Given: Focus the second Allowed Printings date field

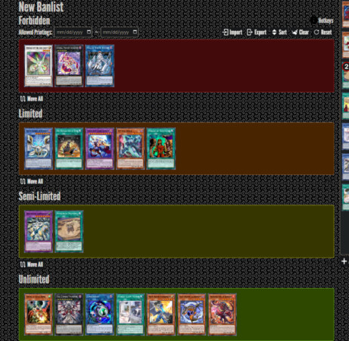Looking at the screenshot, I should (x=120, y=33).
